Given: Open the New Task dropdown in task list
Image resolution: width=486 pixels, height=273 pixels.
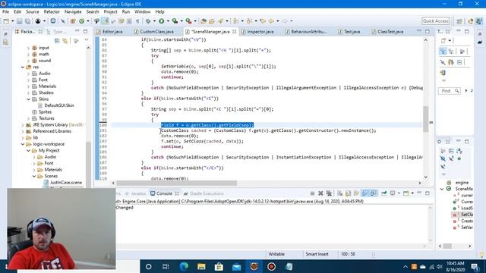Looking at the screenshot, I should coord(450,40).
